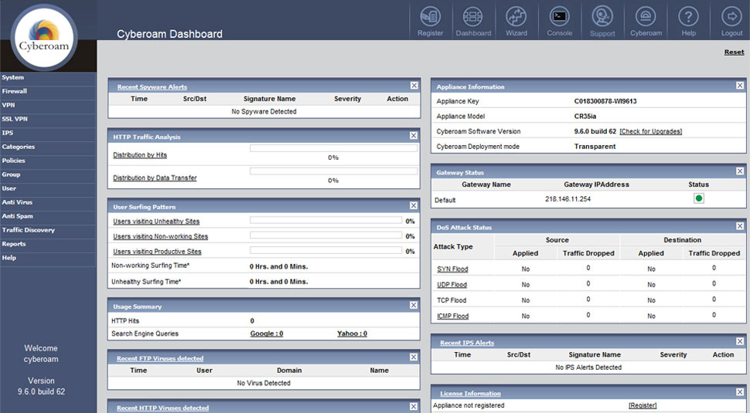
Task: Reset the dashboard layout
Action: pyautogui.click(x=734, y=52)
